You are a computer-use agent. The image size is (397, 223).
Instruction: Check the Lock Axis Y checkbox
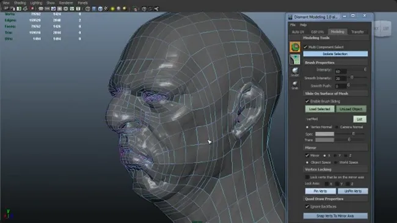click(x=337, y=184)
